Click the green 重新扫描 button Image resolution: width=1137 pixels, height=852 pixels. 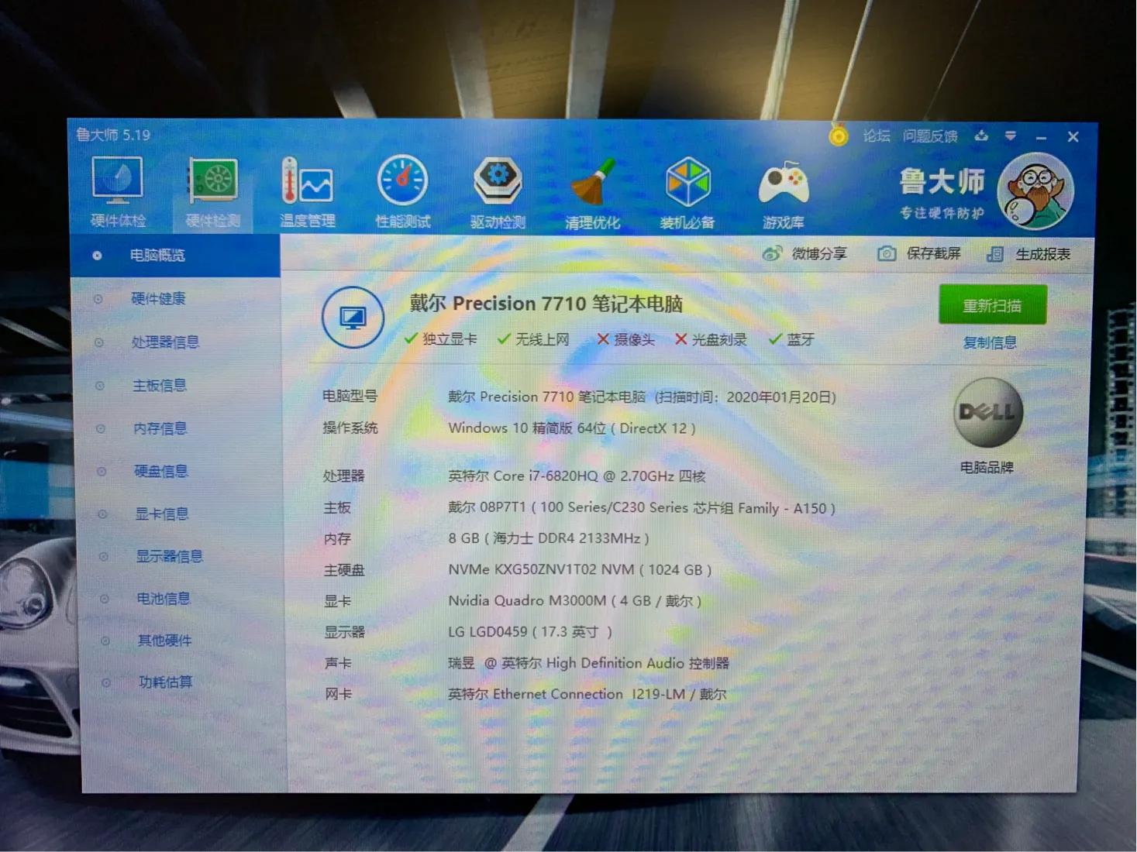coord(993,305)
